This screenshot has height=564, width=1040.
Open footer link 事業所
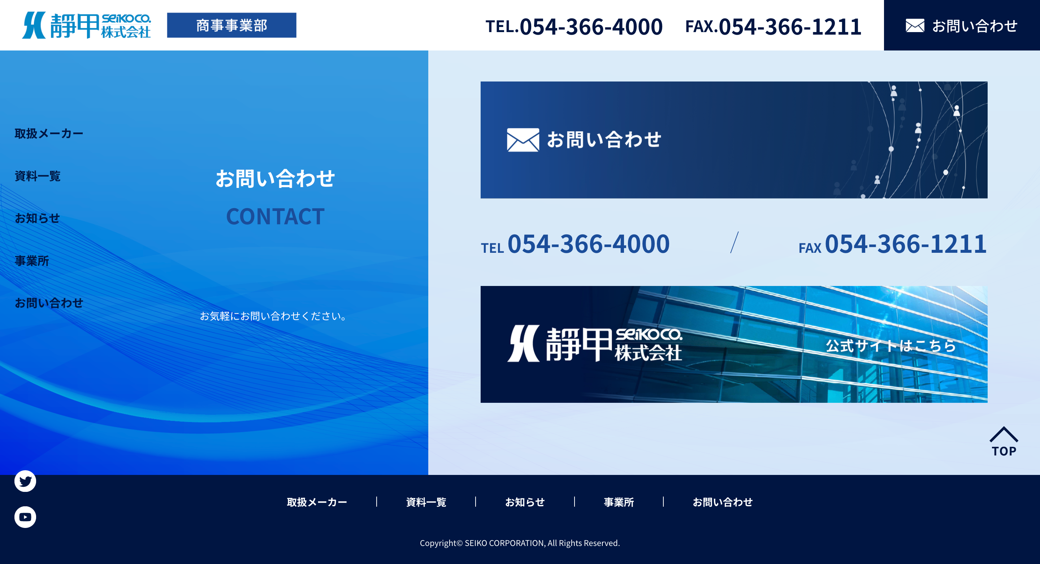(x=619, y=502)
